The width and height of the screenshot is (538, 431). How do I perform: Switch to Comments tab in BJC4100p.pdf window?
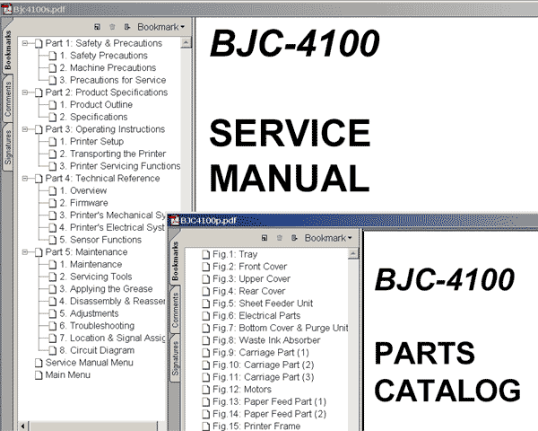175,311
